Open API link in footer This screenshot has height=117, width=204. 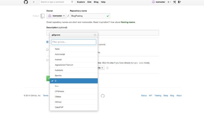pyautogui.click(x=150, y=96)
